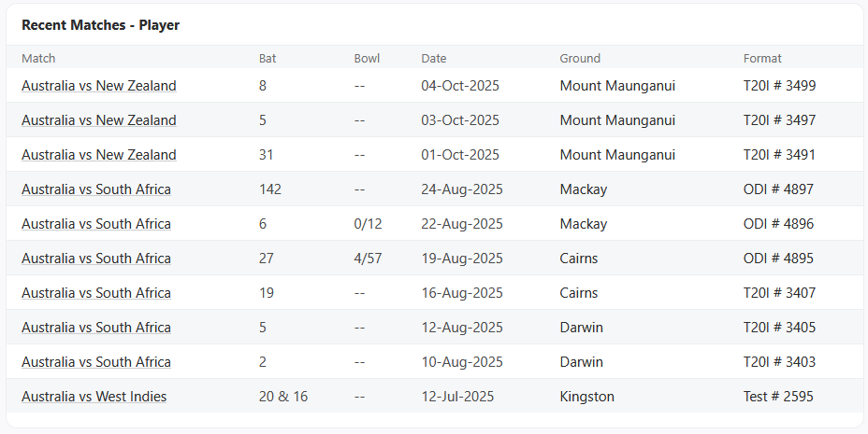Open Australia vs South Africa 24-Aug-2025 match
The width and height of the screenshot is (868, 434).
tap(96, 189)
